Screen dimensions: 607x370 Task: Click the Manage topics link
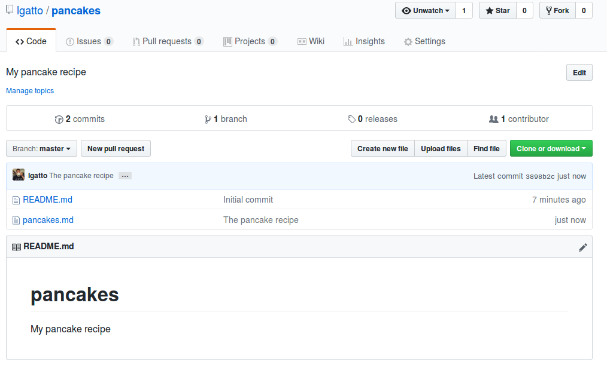pyautogui.click(x=29, y=90)
